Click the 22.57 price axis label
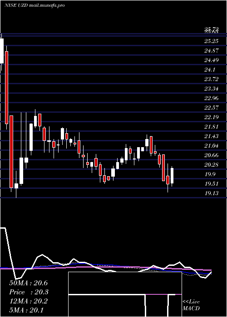Screen dimensions: 227x317 tap(212, 108)
